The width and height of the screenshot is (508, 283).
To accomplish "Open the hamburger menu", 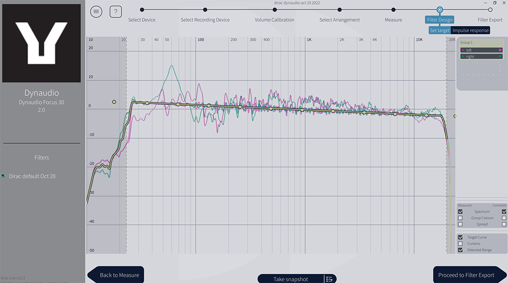I will click(96, 12).
